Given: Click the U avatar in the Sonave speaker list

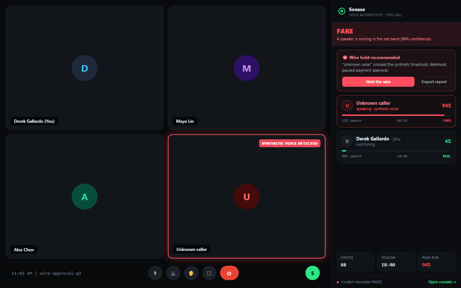Looking at the screenshot, I should [x=347, y=105].
